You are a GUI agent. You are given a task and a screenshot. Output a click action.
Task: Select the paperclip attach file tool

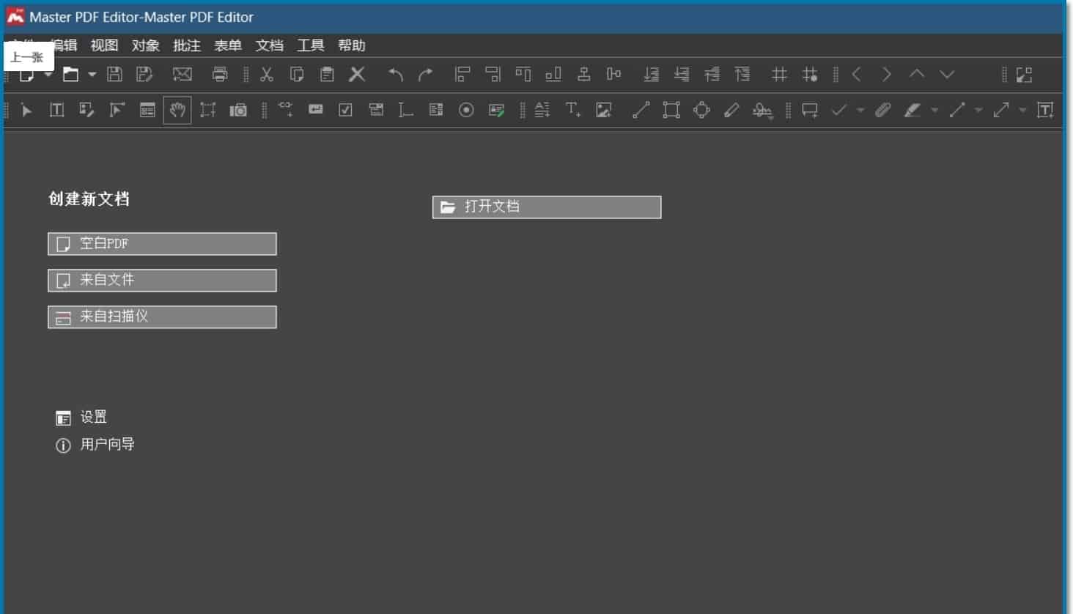883,110
